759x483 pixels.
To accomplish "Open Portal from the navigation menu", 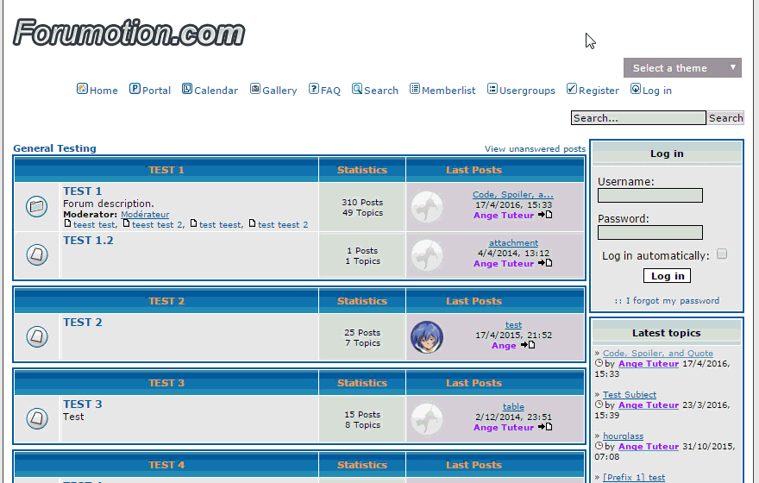I will (156, 91).
